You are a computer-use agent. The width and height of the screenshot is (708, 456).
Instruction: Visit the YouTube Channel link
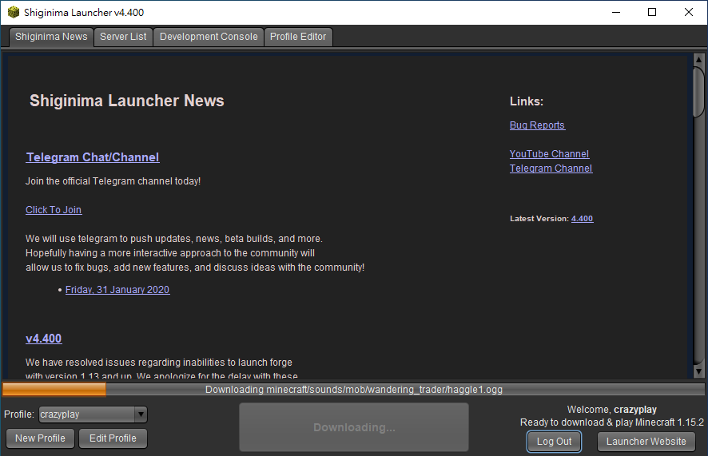point(549,154)
